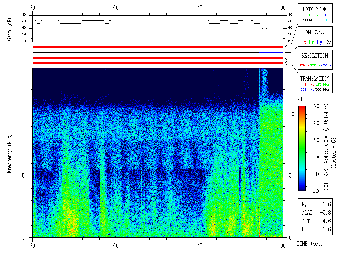Click the green 125 kHz translation label
Viewport: 339px width, 254px height.
point(322,84)
